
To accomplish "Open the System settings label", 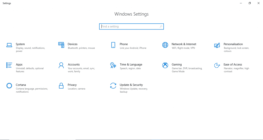I will coord(20,44).
